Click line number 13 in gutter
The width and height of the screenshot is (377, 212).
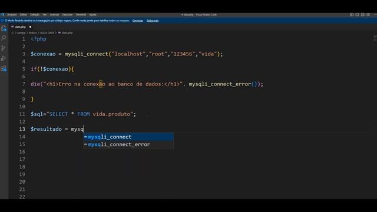22,129
